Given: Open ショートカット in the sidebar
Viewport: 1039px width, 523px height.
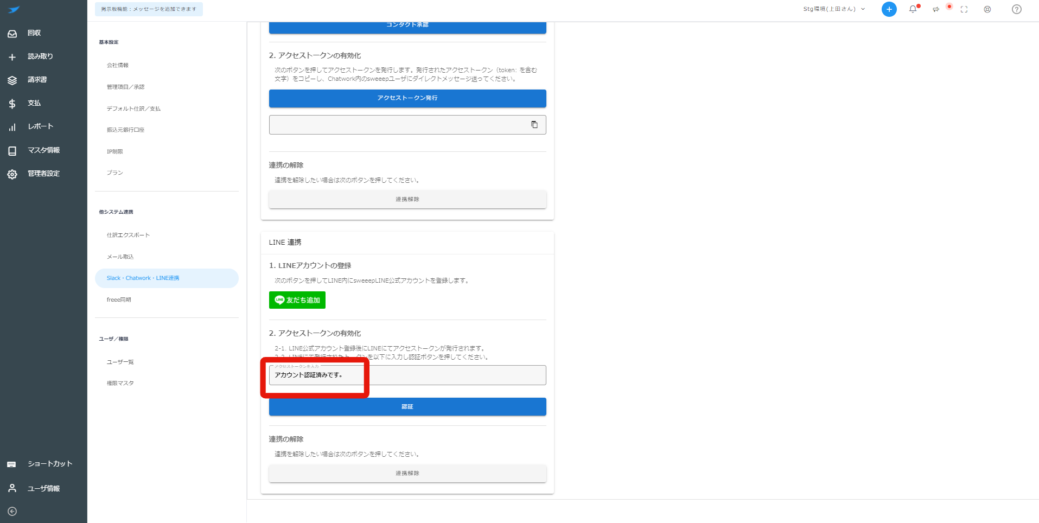Looking at the screenshot, I should (50, 464).
